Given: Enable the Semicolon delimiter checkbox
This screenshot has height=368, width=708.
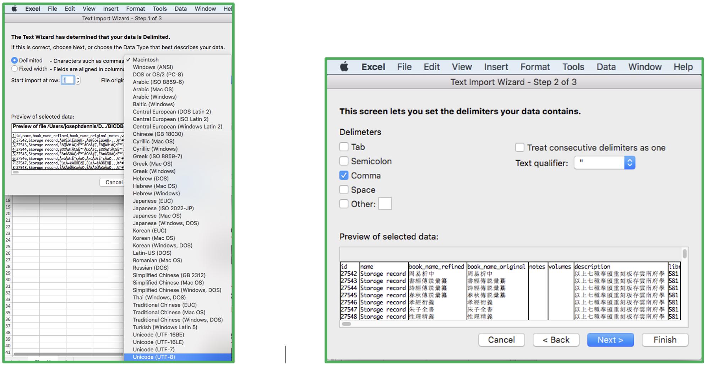Looking at the screenshot, I should click(x=344, y=161).
